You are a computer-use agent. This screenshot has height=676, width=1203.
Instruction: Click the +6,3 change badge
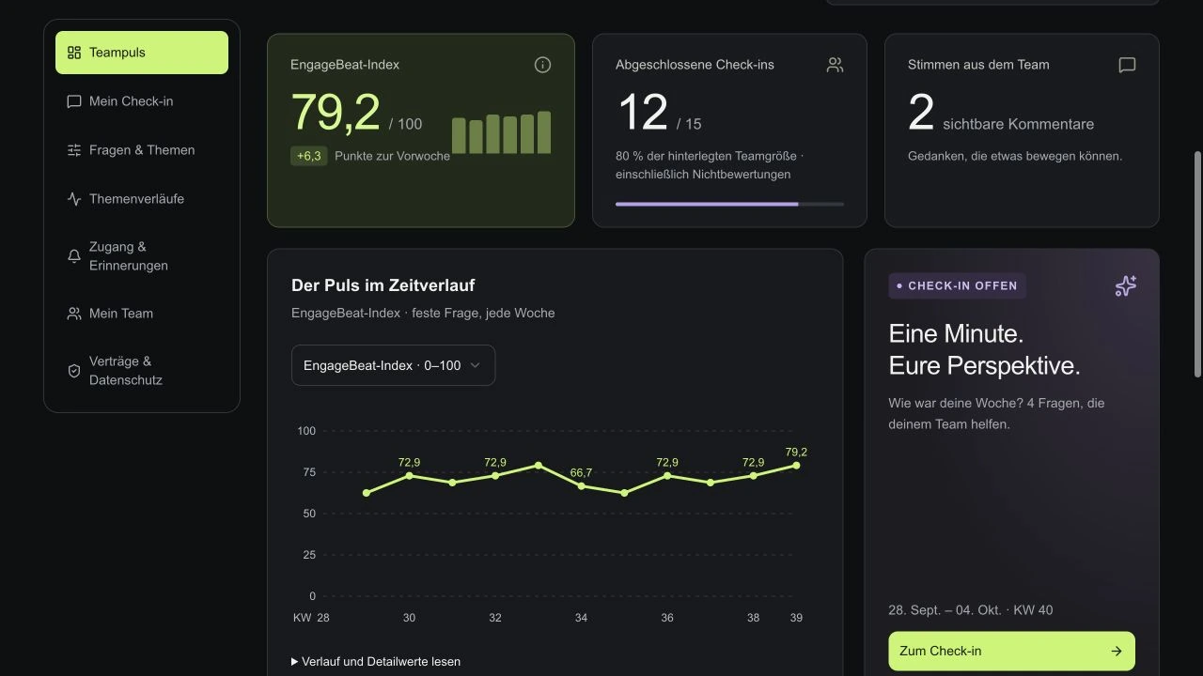(x=309, y=156)
